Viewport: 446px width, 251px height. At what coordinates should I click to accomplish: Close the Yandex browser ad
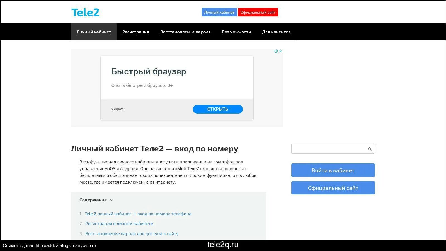pos(280,51)
